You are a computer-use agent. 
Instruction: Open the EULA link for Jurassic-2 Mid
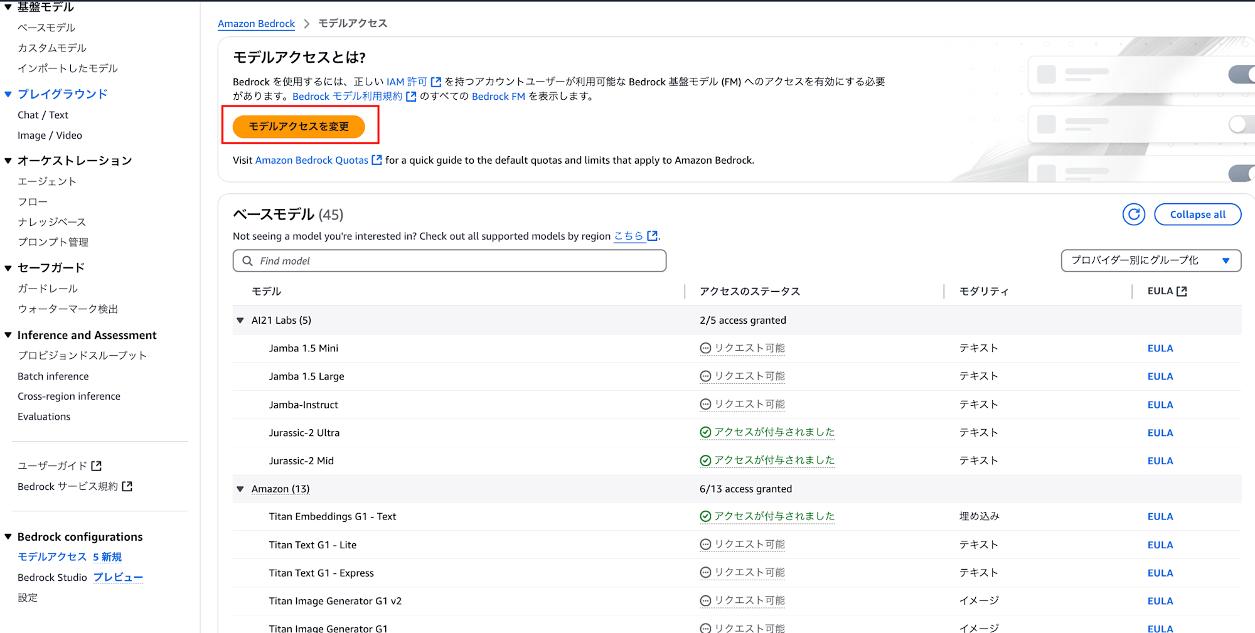coord(1160,460)
